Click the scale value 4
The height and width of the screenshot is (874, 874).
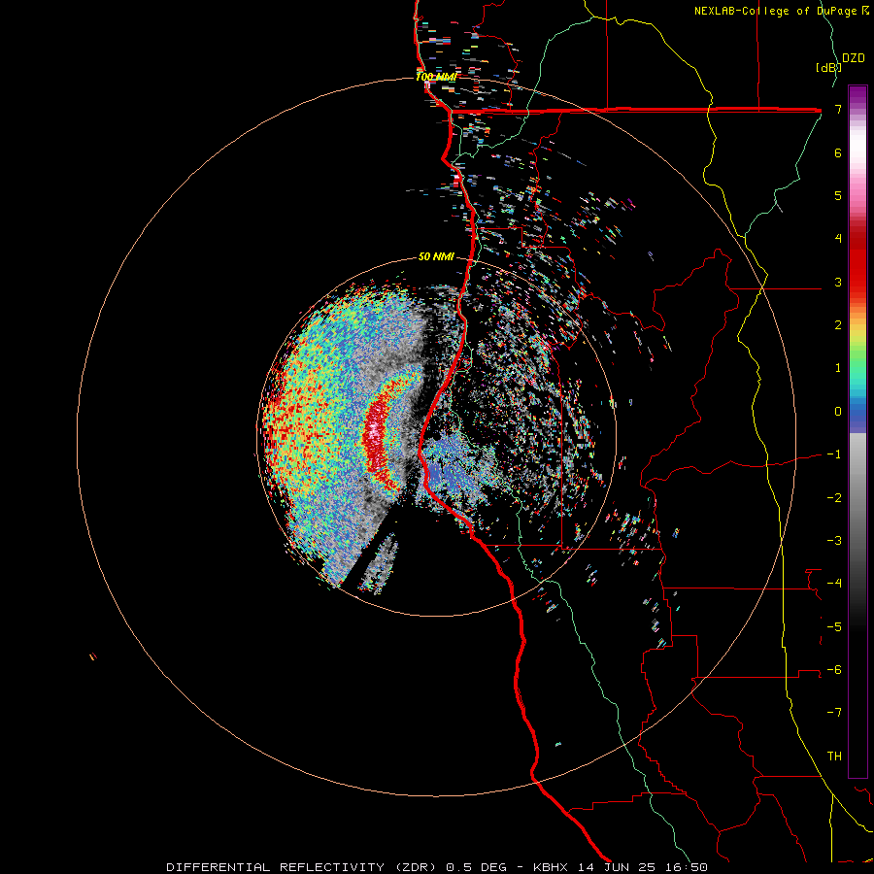(x=838, y=239)
